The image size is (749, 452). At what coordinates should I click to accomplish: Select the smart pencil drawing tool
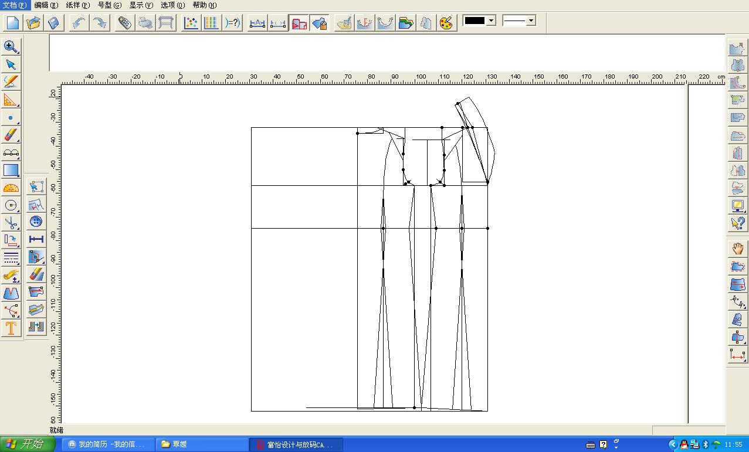tap(11, 81)
